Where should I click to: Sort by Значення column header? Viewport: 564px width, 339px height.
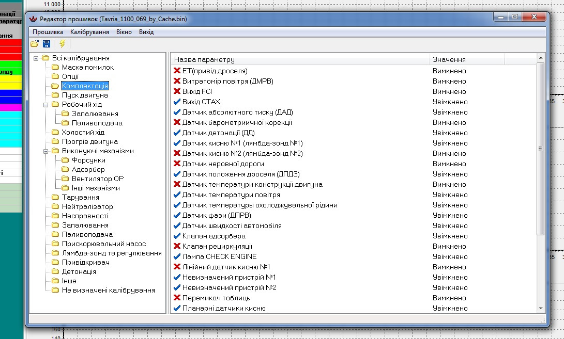pyautogui.click(x=467, y=59)
